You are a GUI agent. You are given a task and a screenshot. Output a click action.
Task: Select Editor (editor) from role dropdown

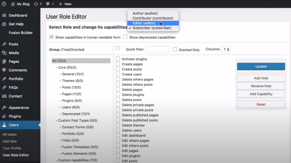[144, 23]
